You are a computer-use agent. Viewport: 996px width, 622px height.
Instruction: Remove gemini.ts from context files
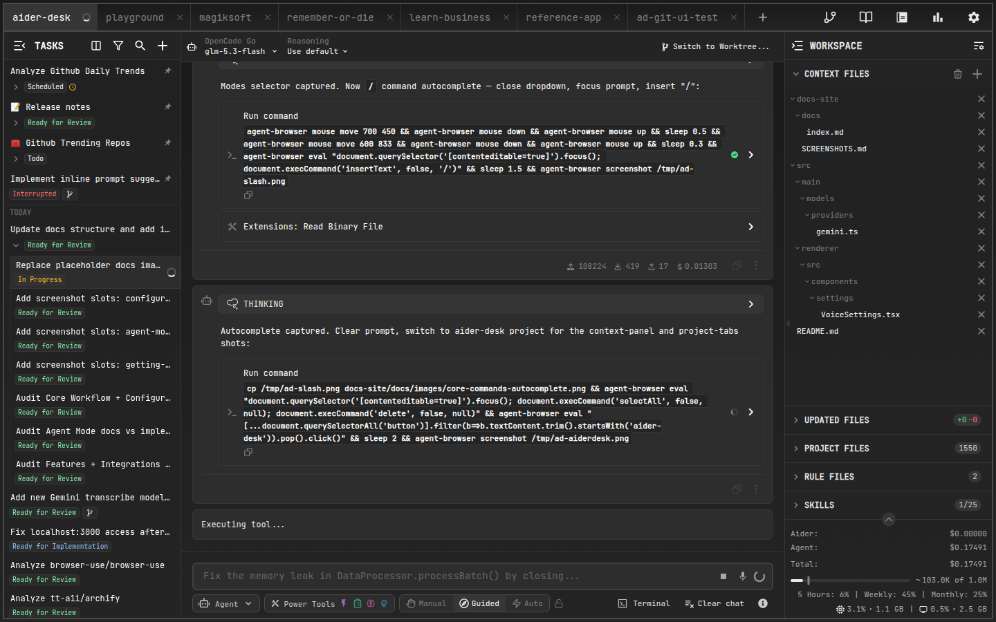tap(981, 232)
